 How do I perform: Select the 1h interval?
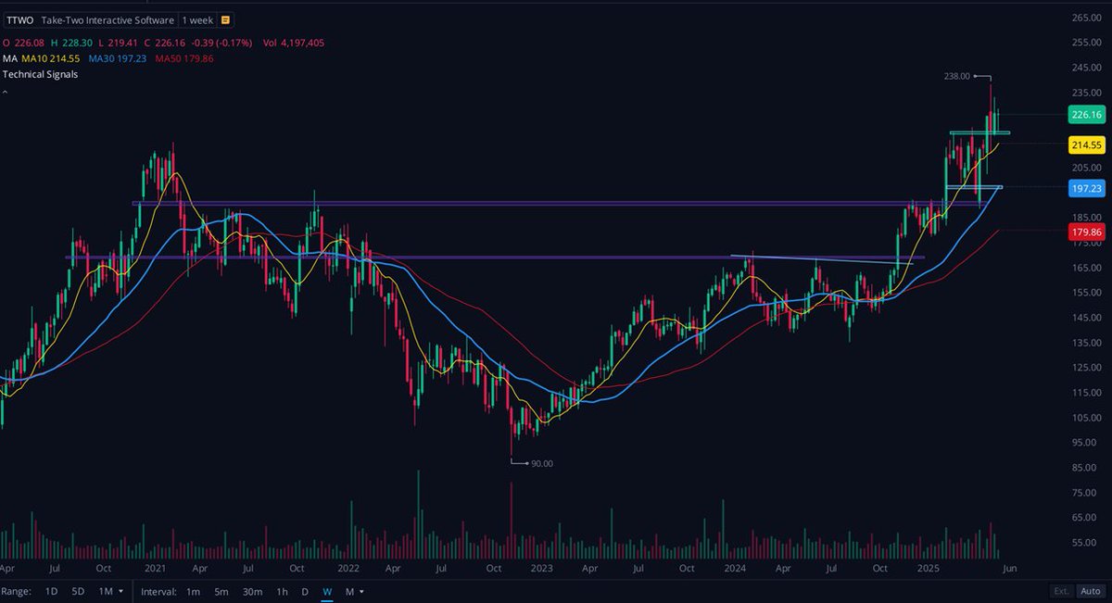click(x=282, y=592)
